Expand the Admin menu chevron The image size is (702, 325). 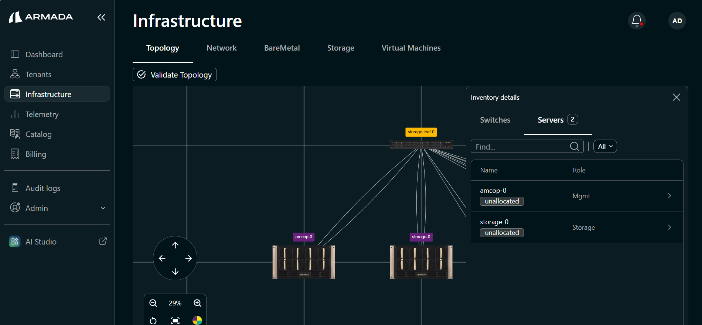coord(103,208)
